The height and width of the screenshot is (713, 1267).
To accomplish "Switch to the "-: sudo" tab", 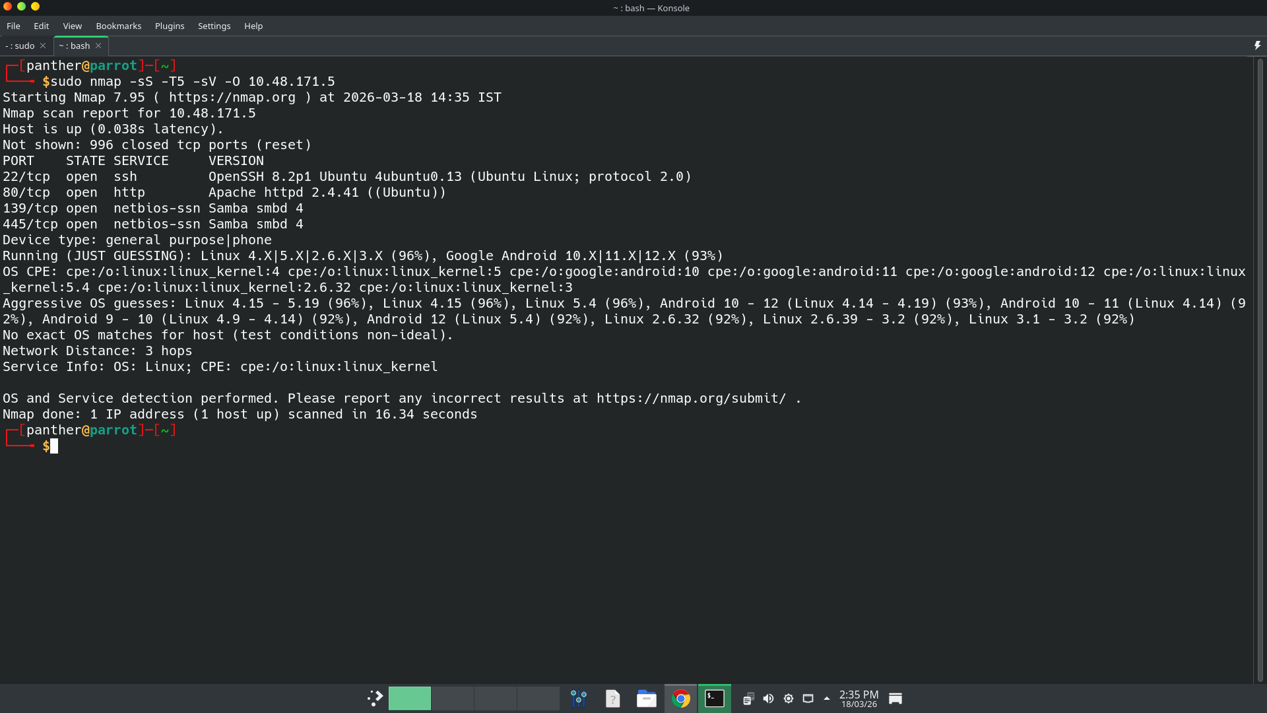I will pos(18,46).
